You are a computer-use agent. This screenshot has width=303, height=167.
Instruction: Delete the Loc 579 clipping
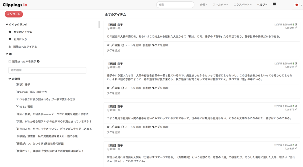coord(147,127)
